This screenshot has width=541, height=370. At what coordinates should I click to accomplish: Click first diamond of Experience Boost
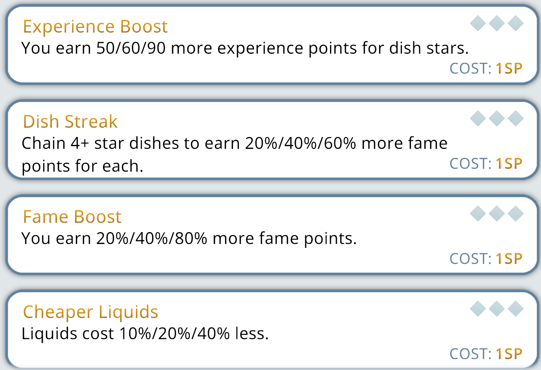coord(478,23)
